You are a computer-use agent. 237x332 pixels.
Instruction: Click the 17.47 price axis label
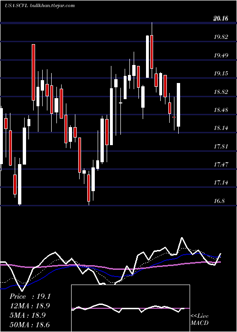coord(221,164)
